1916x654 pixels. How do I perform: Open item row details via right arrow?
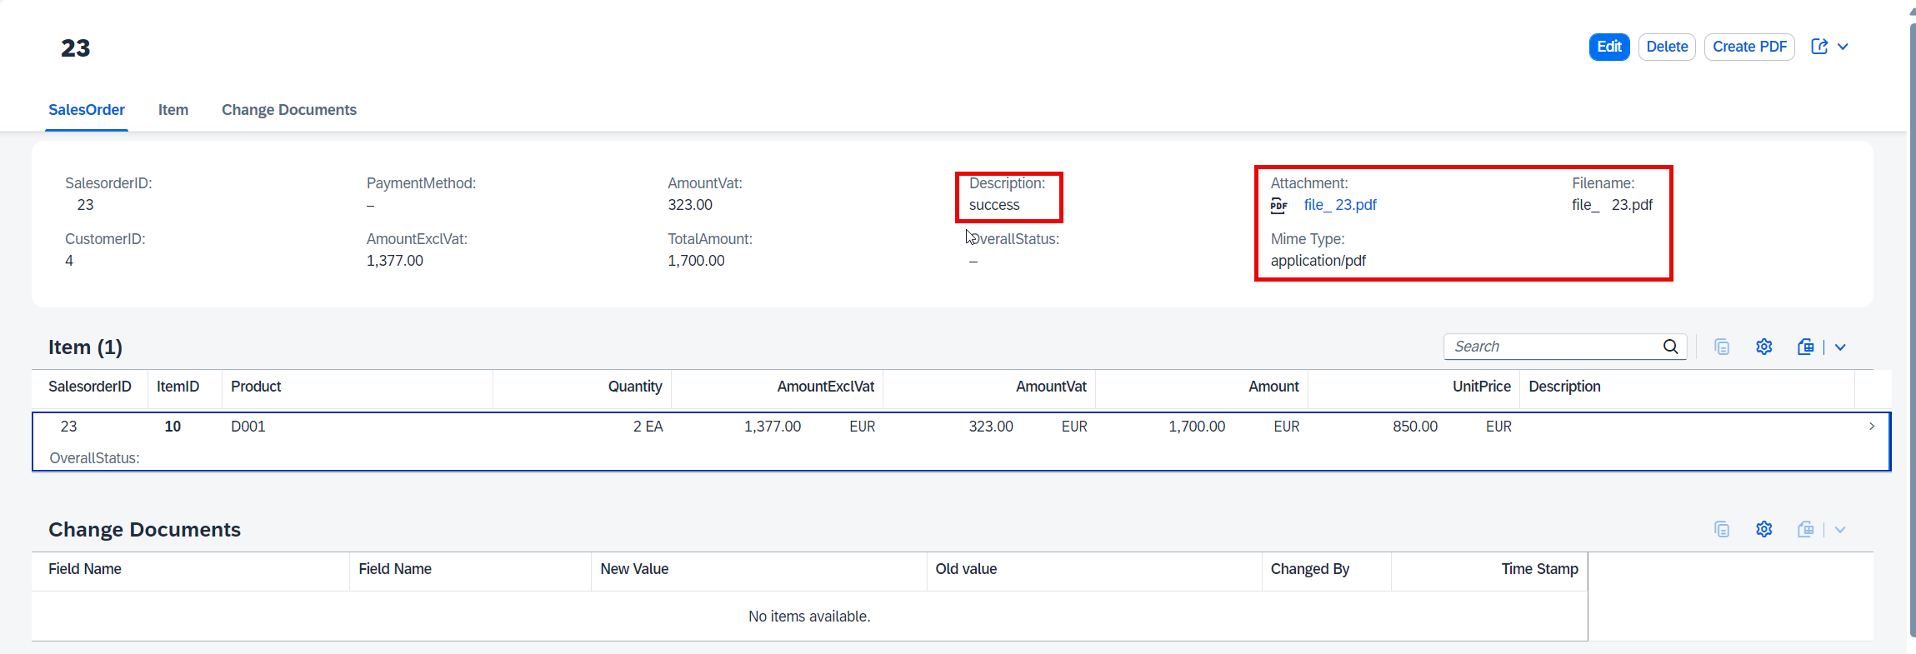(1872, 426)
